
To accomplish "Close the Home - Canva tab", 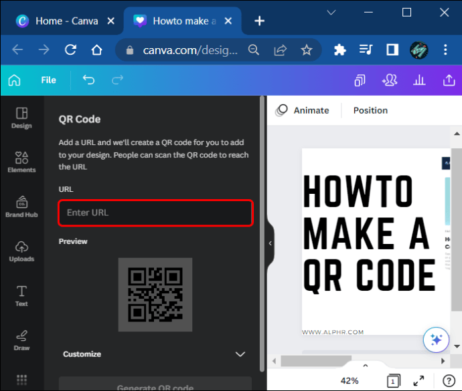I will (x=110, y=21).
